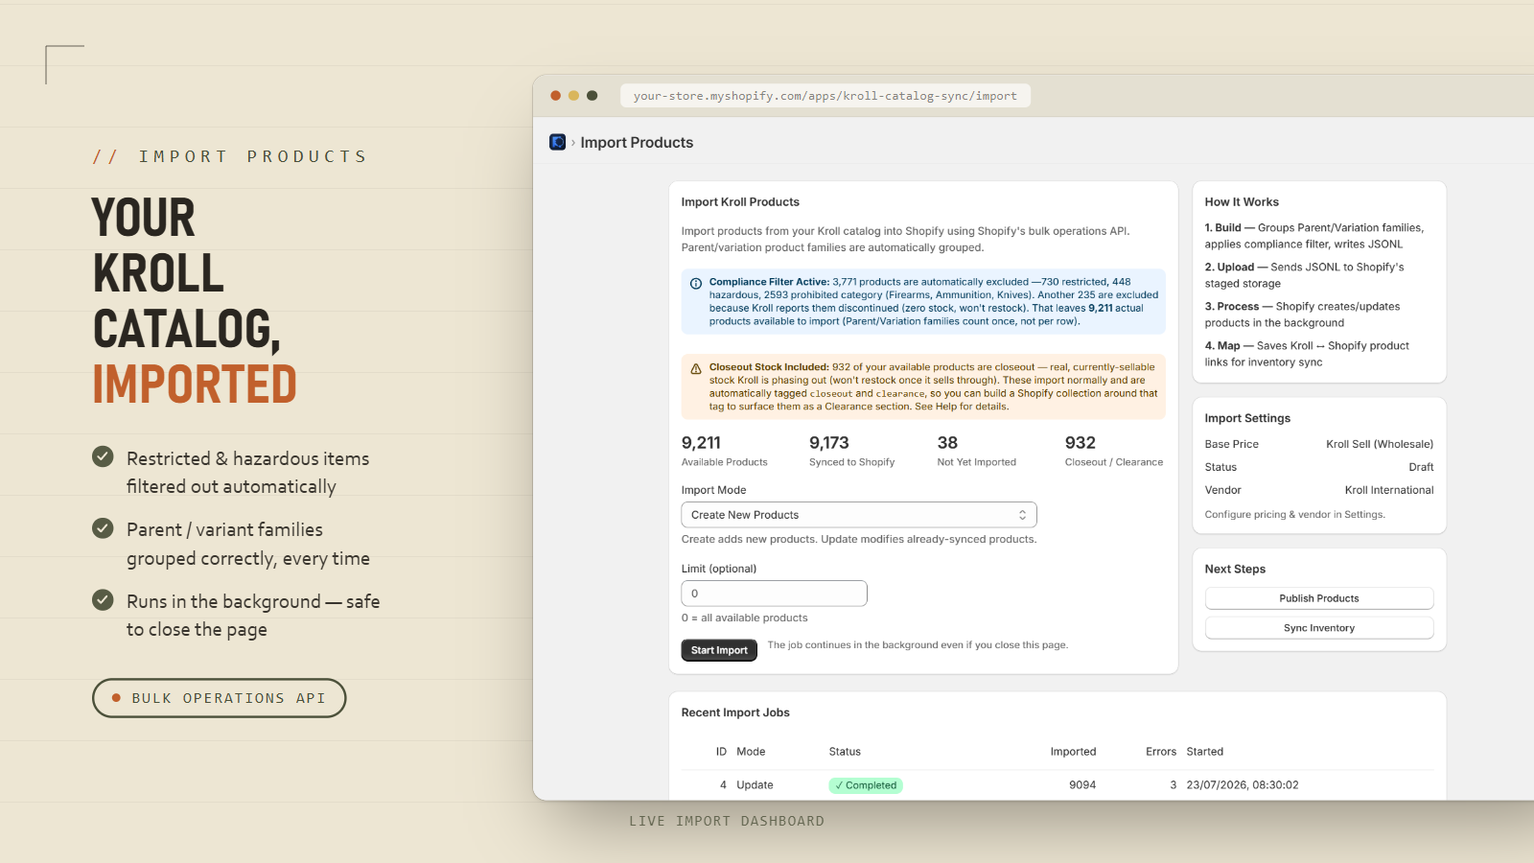
Task: Click the Errors column header
Action: 1161,752
